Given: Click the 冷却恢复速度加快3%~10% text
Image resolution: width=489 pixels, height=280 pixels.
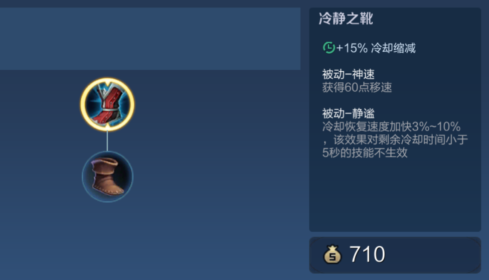Looking at the screenshot, I should tap(391, 127).
